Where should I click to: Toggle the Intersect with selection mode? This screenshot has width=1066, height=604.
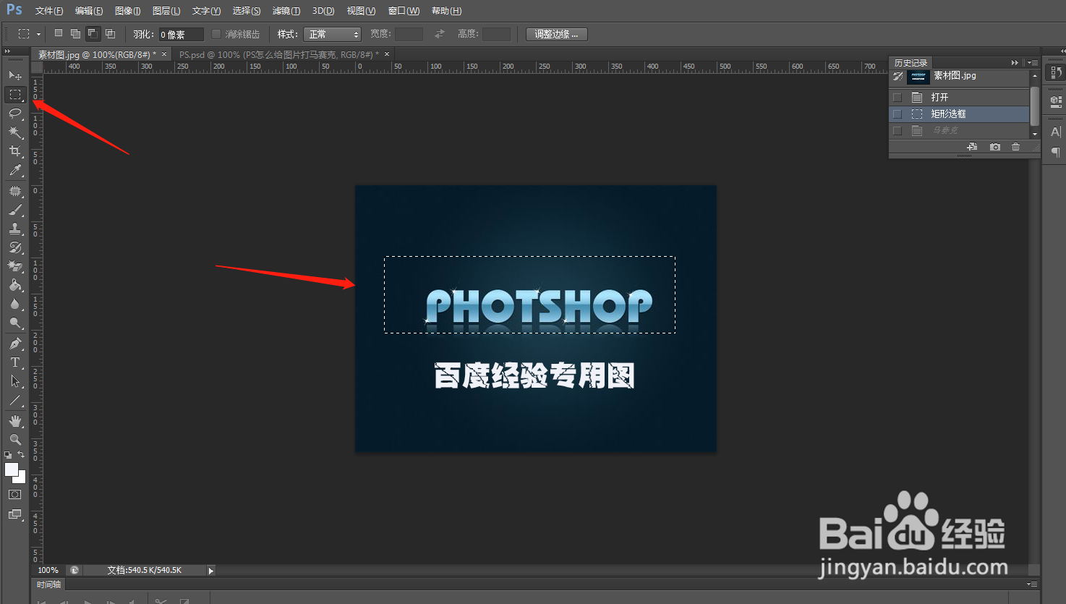(110, 33)
